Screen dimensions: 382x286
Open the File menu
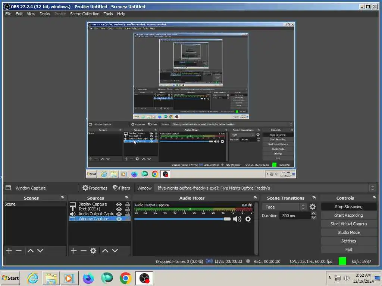point(8,14)
